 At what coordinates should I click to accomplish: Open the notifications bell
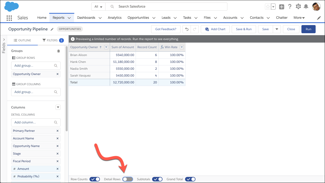[x=306, y=7]
